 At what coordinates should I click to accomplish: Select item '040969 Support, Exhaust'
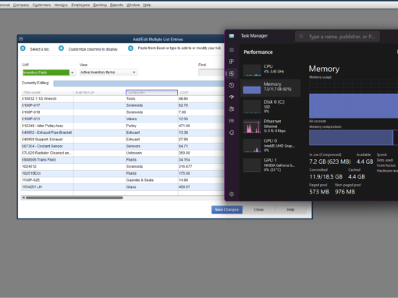(x=42, y=140)
